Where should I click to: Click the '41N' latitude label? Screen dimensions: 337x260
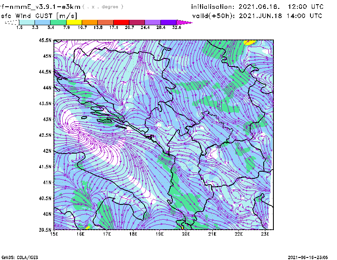click(47, 183)
